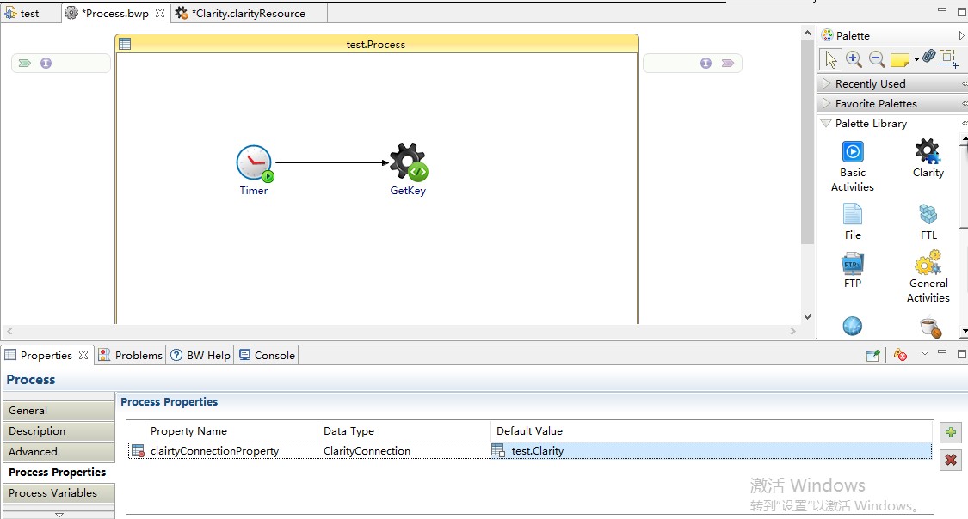Click the FTP palette icon
Viewport: 968px width, 519px height.
(852, 269)
